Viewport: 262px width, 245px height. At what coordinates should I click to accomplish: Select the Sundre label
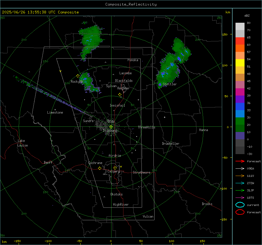tap(88, 121)
